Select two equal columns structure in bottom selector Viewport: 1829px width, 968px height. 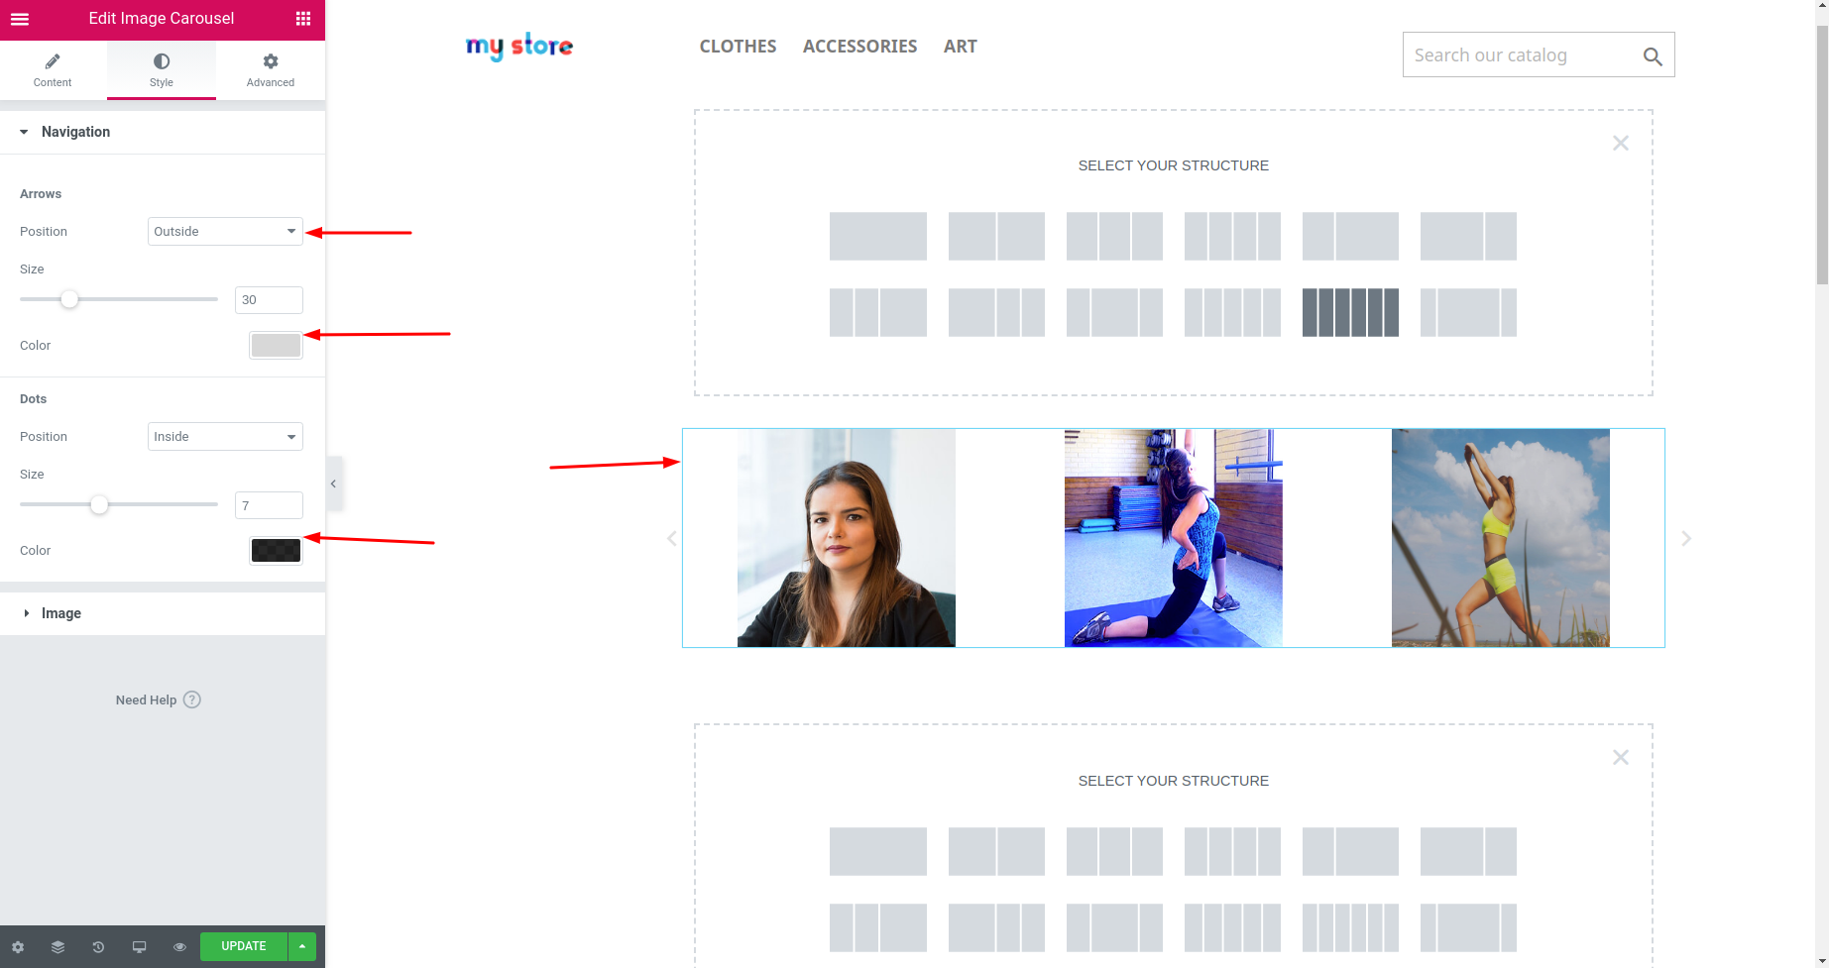point(996,851)
